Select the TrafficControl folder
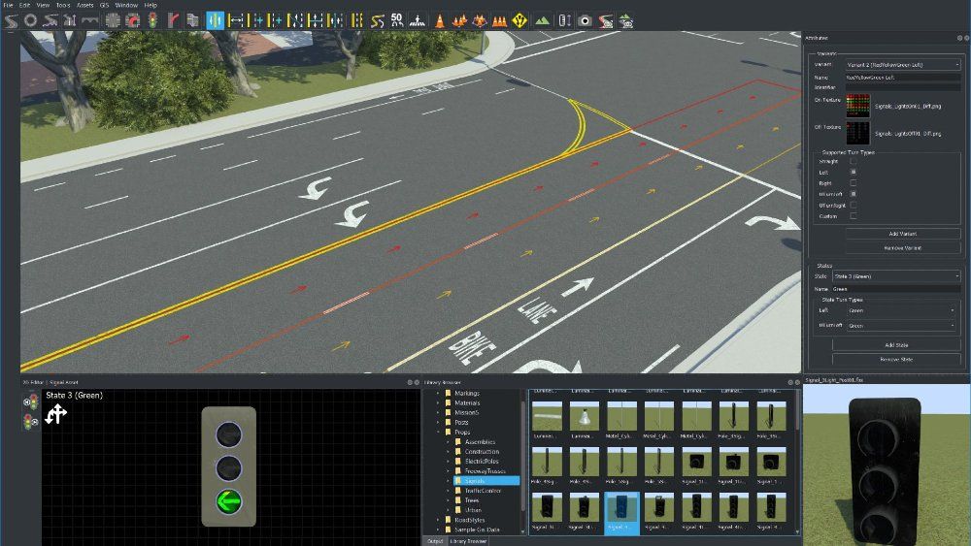 point(483,491)
